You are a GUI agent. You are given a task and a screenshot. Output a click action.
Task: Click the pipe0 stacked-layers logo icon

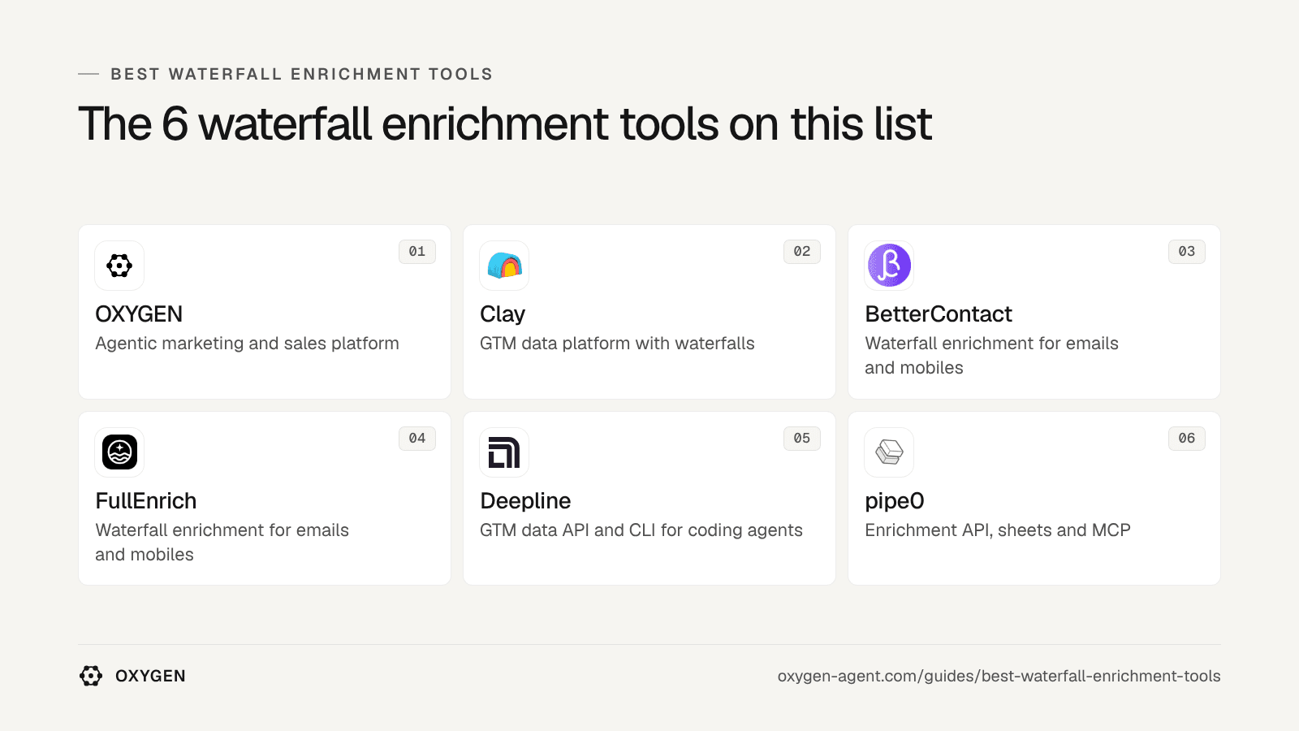(x=889, y=452)
